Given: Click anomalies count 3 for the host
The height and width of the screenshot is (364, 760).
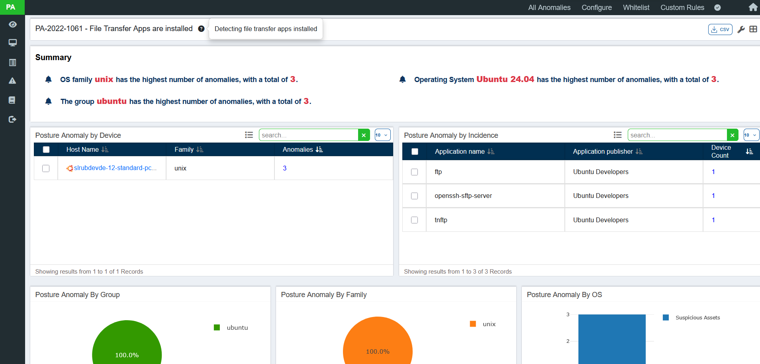Looking at the screenshot, I should coord(285,168).
